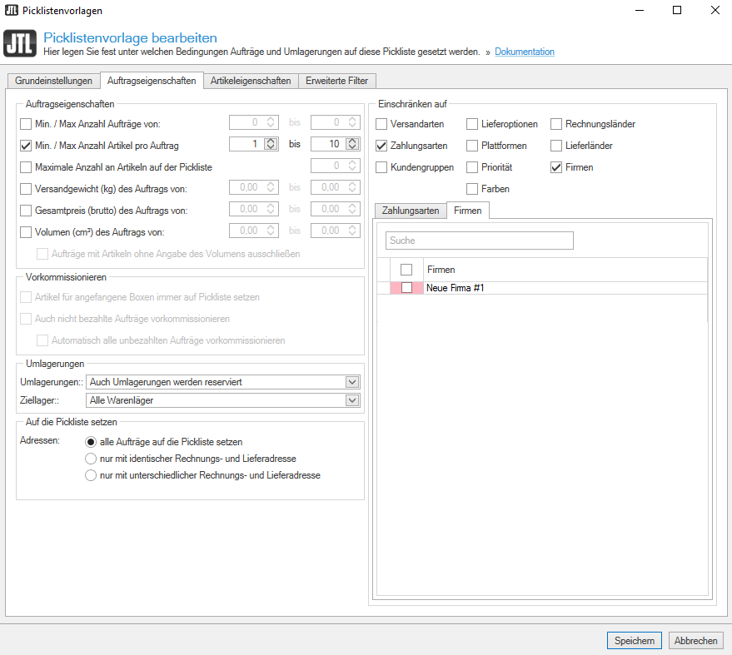The image size is (732, 655).
Task: Open the Erweiterte Filter tab
Action: click(x=337, y=81)
